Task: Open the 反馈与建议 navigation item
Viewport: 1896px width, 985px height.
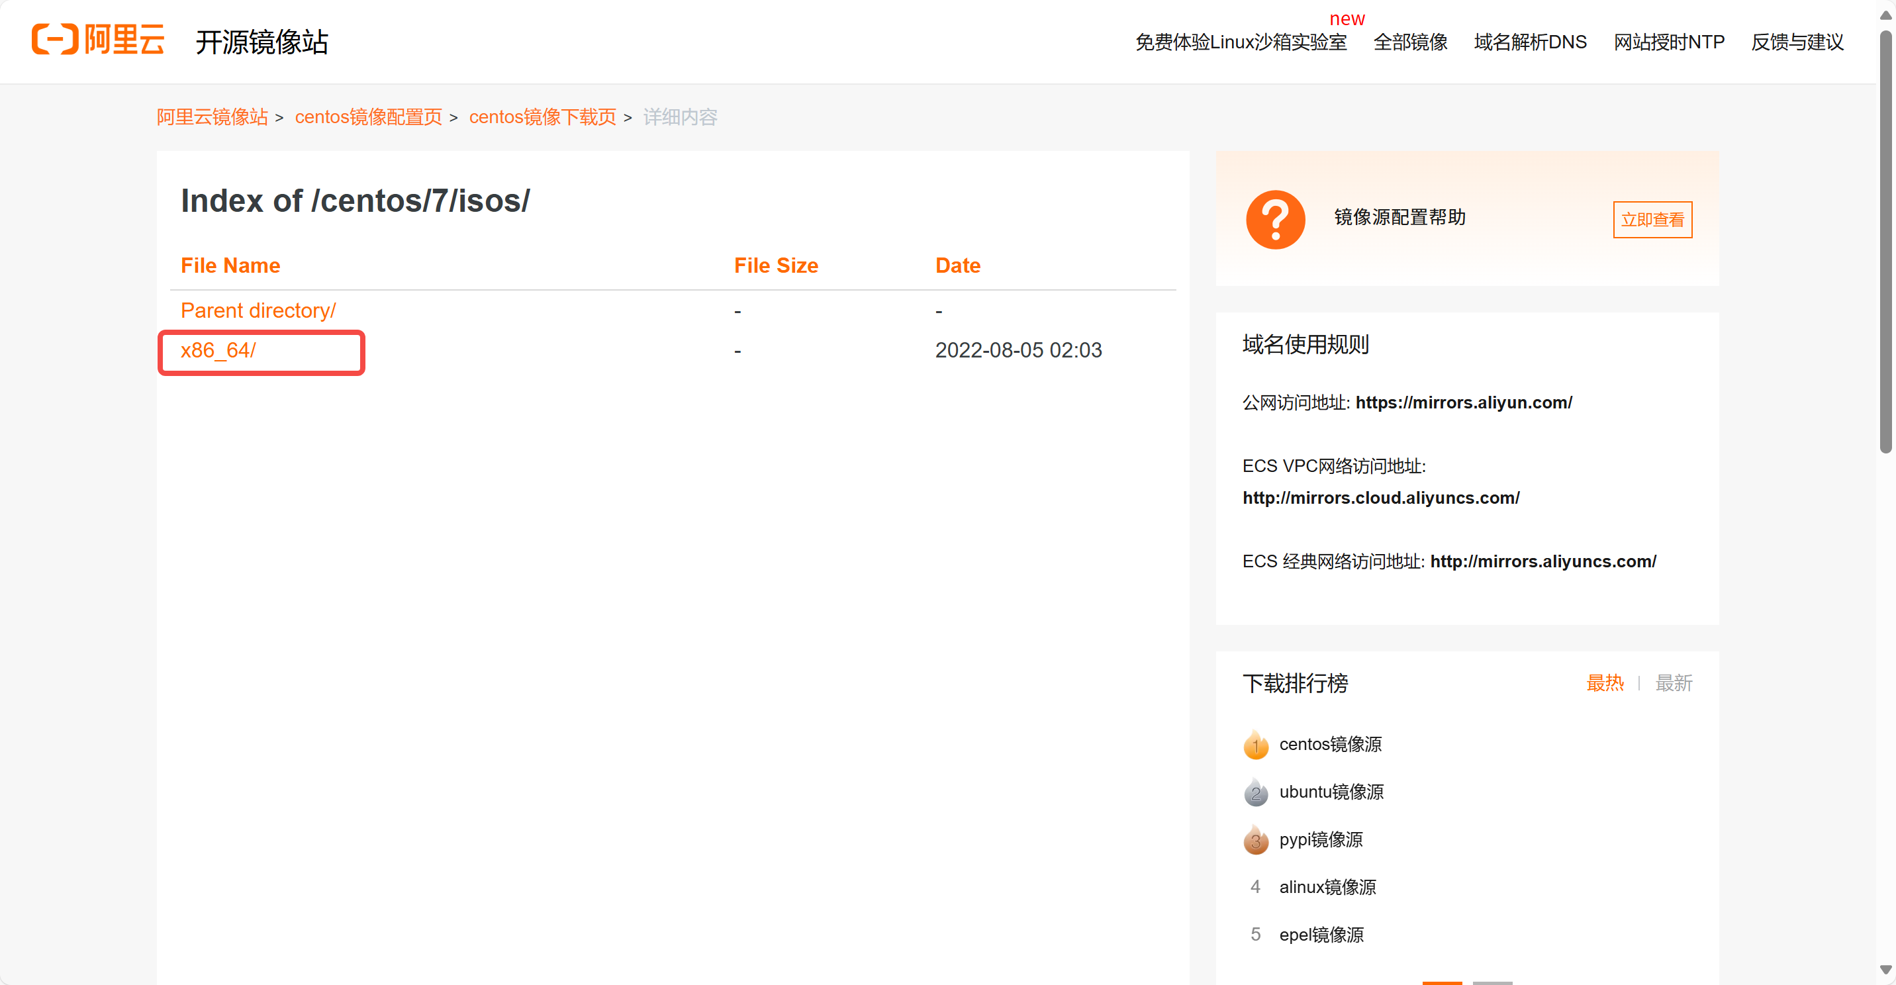Action: pos(1797,42)
